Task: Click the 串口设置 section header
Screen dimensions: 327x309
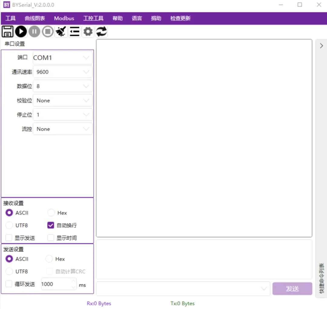Action: click(15, 44)
